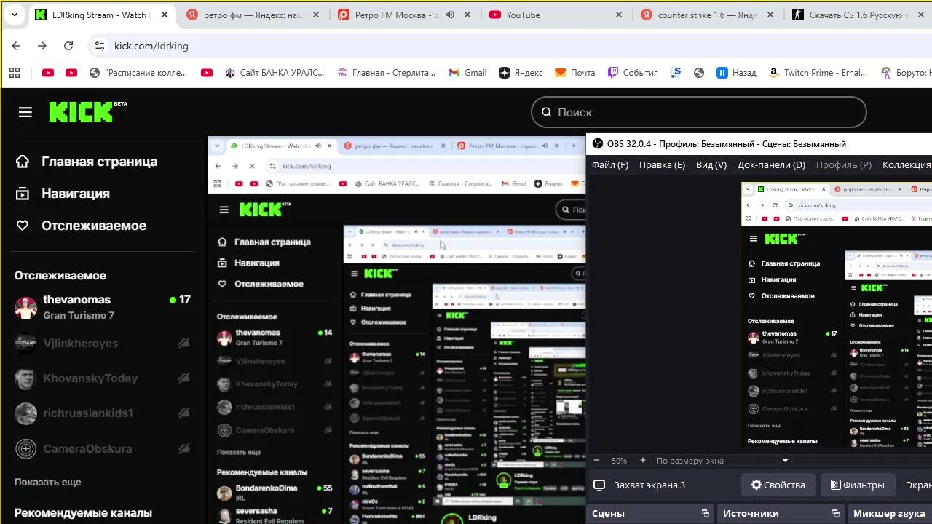This screenshot has height=524, width=932.
Task: Open the Док-панели (D) menu in OBS
Action: pos(771,165)
